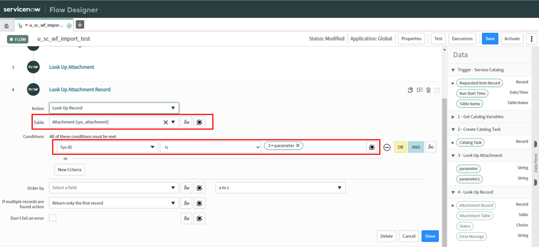Save the flow

coord(490,39)
